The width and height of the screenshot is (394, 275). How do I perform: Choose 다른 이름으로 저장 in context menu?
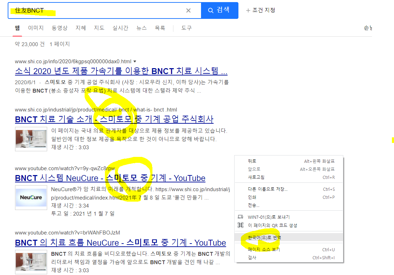click(289, 189)
